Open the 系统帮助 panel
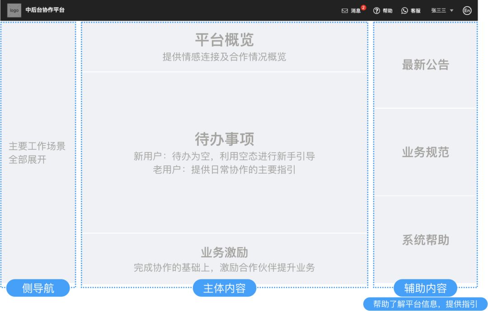The image size is (488, 311). [425, 240]
